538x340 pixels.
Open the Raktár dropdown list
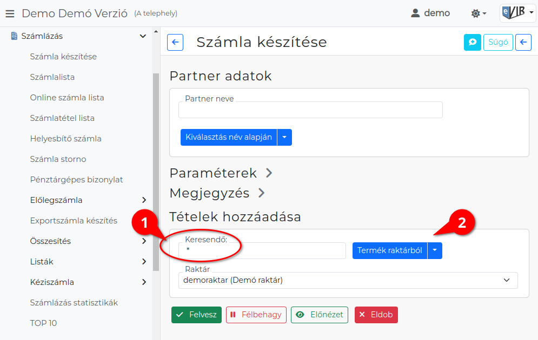tap(348, 280)
